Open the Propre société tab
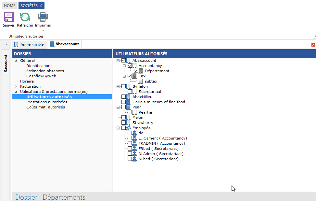316x201 pixels. point(29,44)
